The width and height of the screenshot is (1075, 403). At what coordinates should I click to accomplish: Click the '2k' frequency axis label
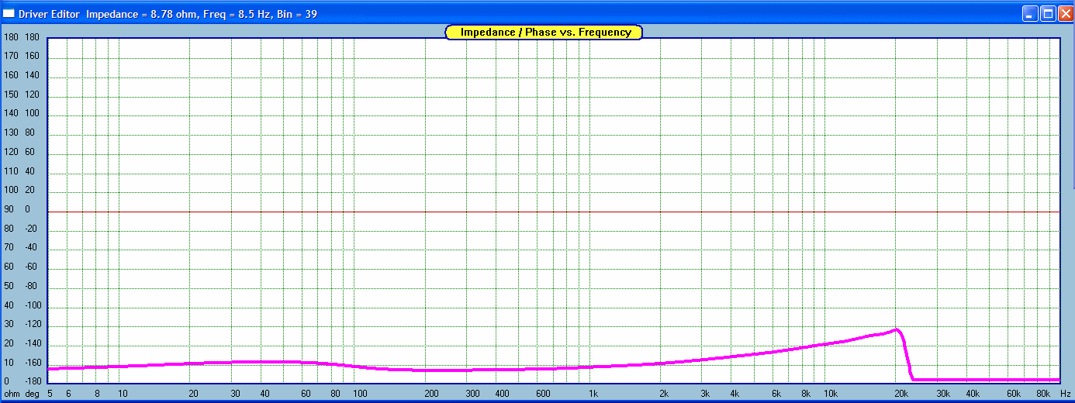click(664, 394)
